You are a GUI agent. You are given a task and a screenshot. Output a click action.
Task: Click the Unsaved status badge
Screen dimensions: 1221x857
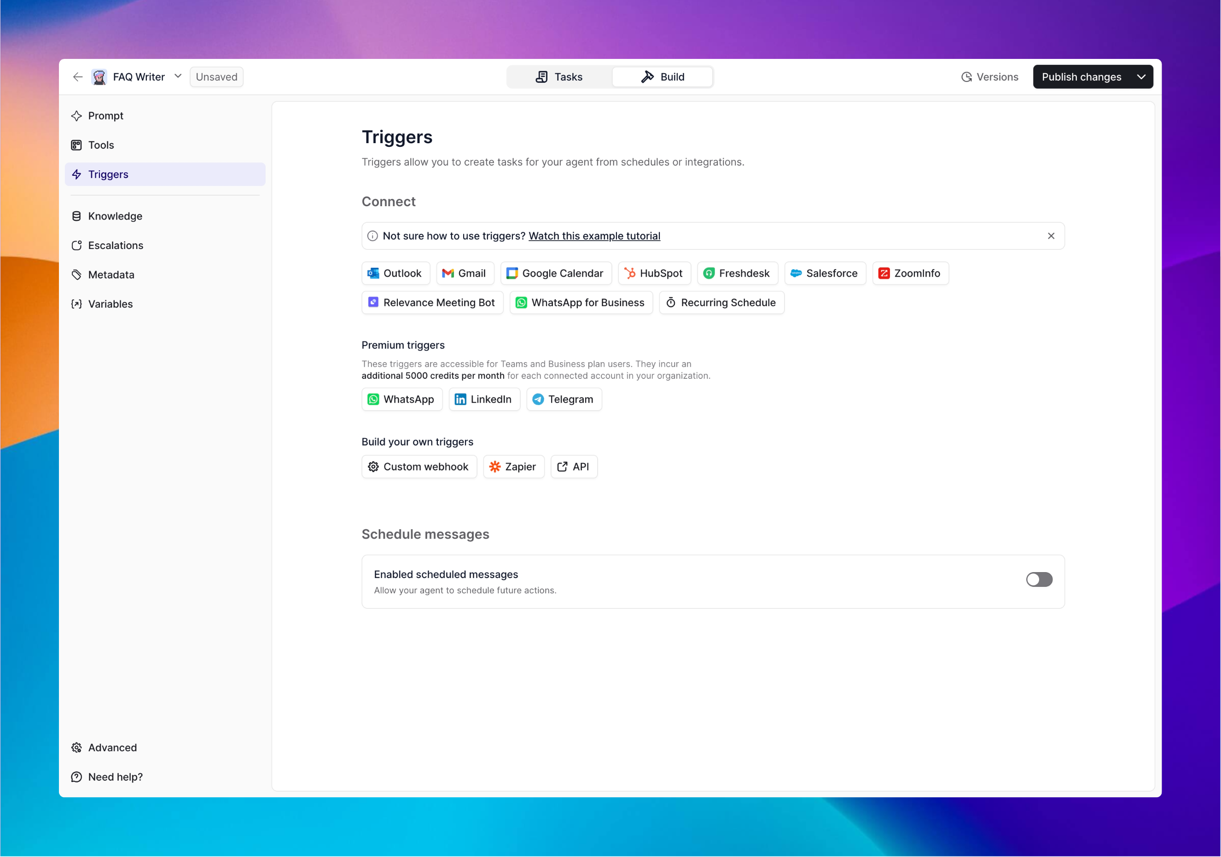[x=216, y=77]
